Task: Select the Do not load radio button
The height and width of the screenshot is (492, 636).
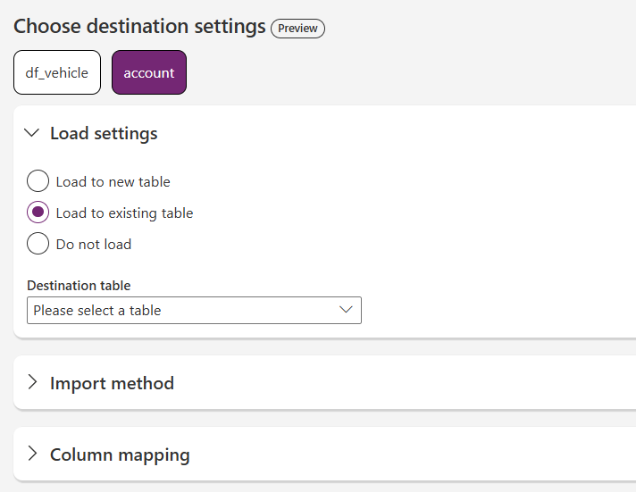Action: pos(38,244)
